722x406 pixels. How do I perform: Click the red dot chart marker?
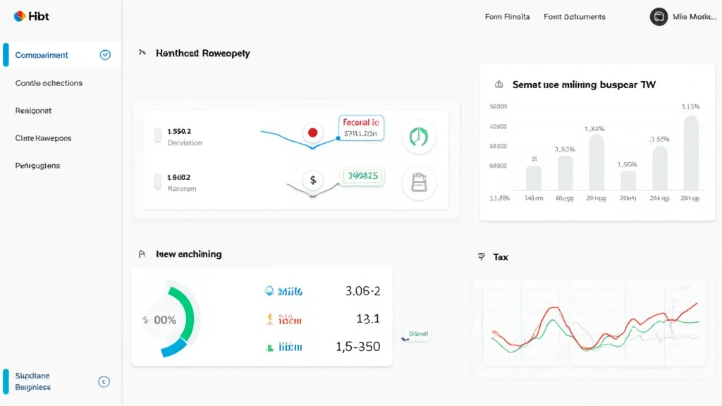click(x=312, y=133)
